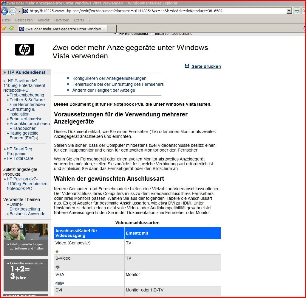Open the Datei menu
The height and width of the screenshot is (298, 306).
pos(6,20)
